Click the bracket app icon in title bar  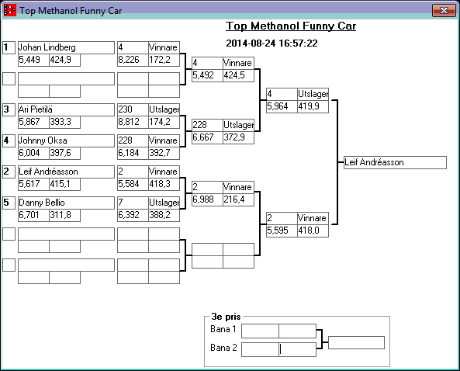(9, 10)
